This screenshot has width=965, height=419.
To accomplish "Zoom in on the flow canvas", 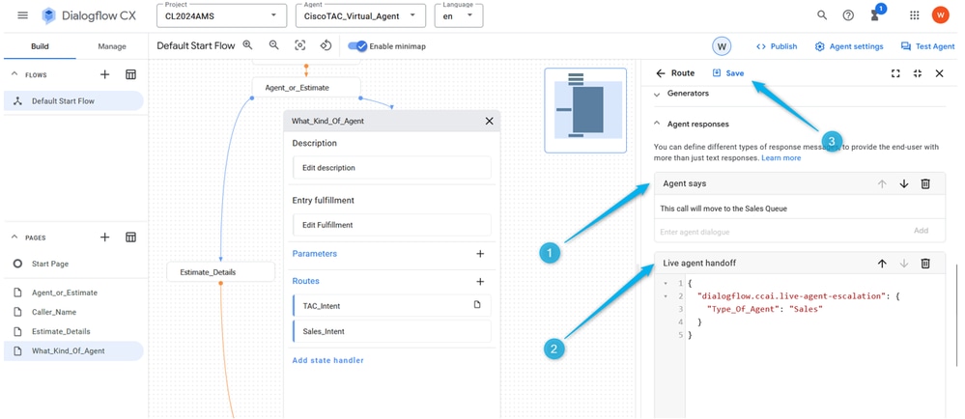I will tap(247, 45).
